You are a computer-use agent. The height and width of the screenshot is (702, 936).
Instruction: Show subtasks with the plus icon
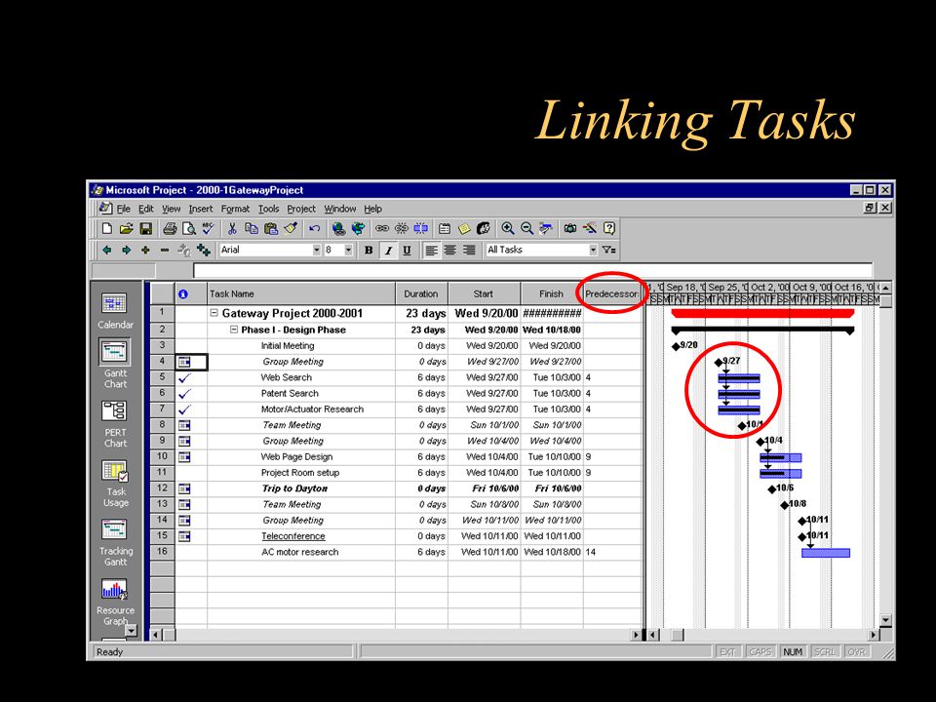(145, 251)
